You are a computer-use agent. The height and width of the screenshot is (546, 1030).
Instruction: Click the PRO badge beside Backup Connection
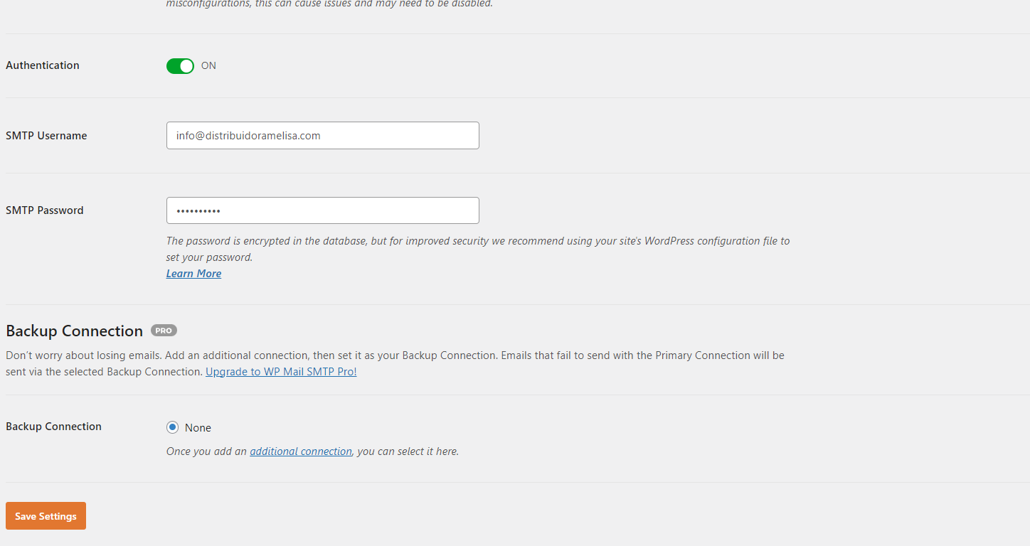164,331
